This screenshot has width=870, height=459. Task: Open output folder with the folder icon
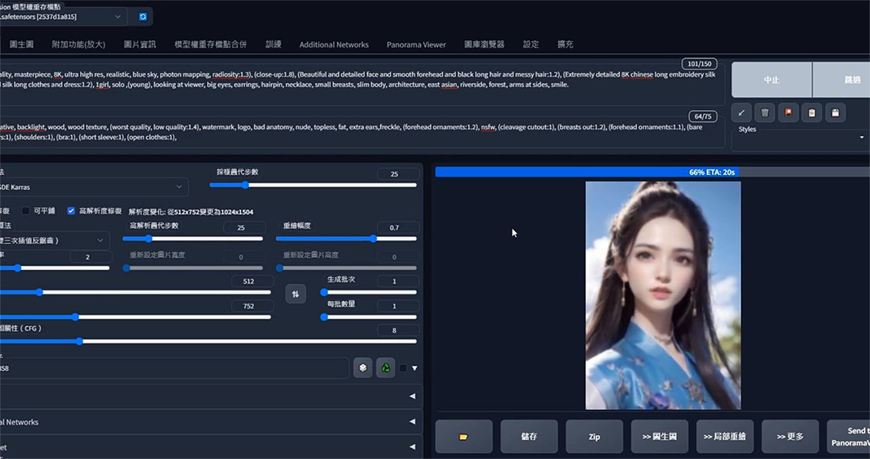tap(463, 436)
